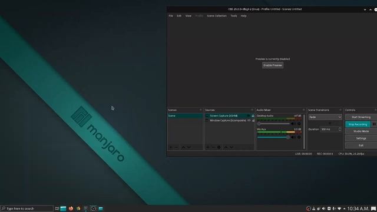Add a new source with plus icon

[x=208, y=147]
